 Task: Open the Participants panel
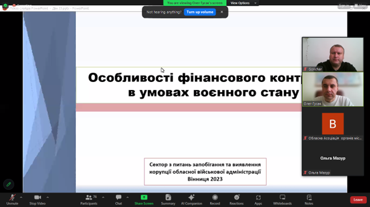(x=89, y=200)
